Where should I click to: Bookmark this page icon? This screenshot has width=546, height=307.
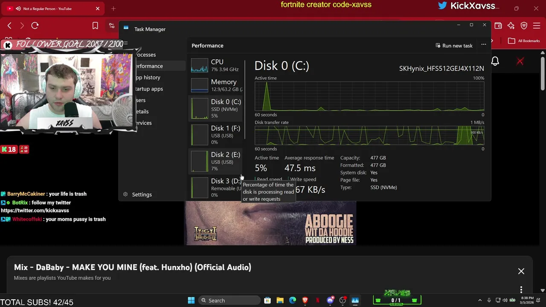pos(95,26)
